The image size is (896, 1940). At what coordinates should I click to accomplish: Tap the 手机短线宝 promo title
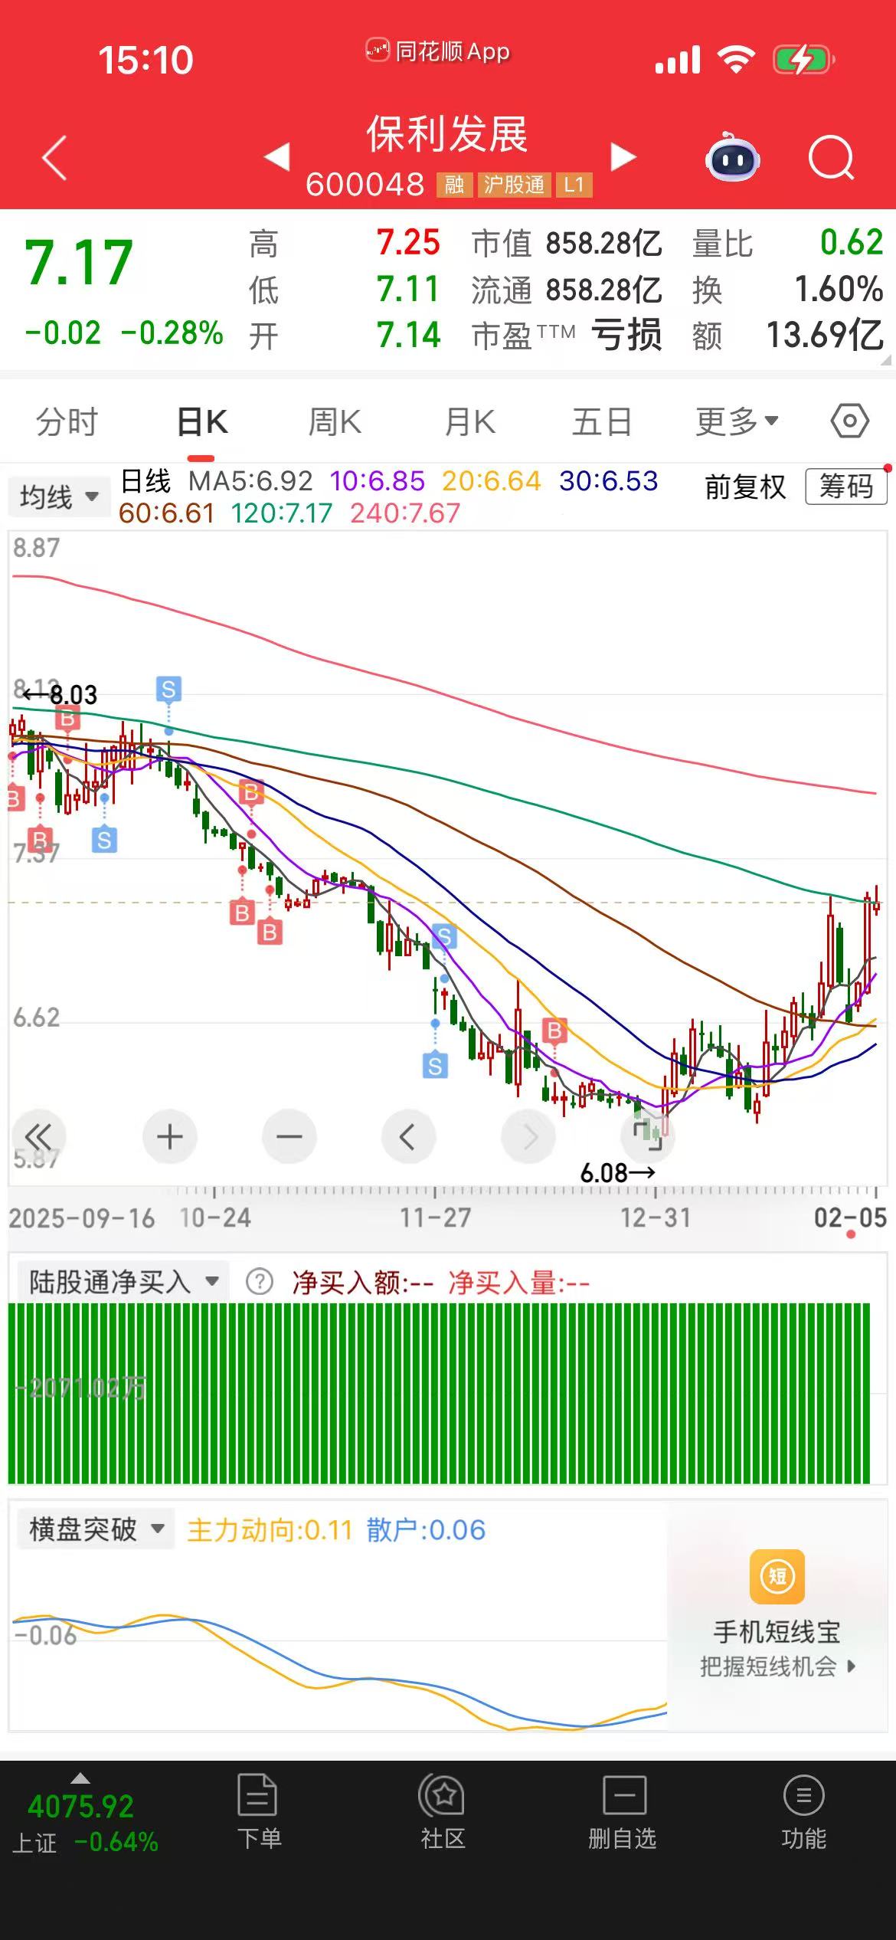coord(777,1632)
